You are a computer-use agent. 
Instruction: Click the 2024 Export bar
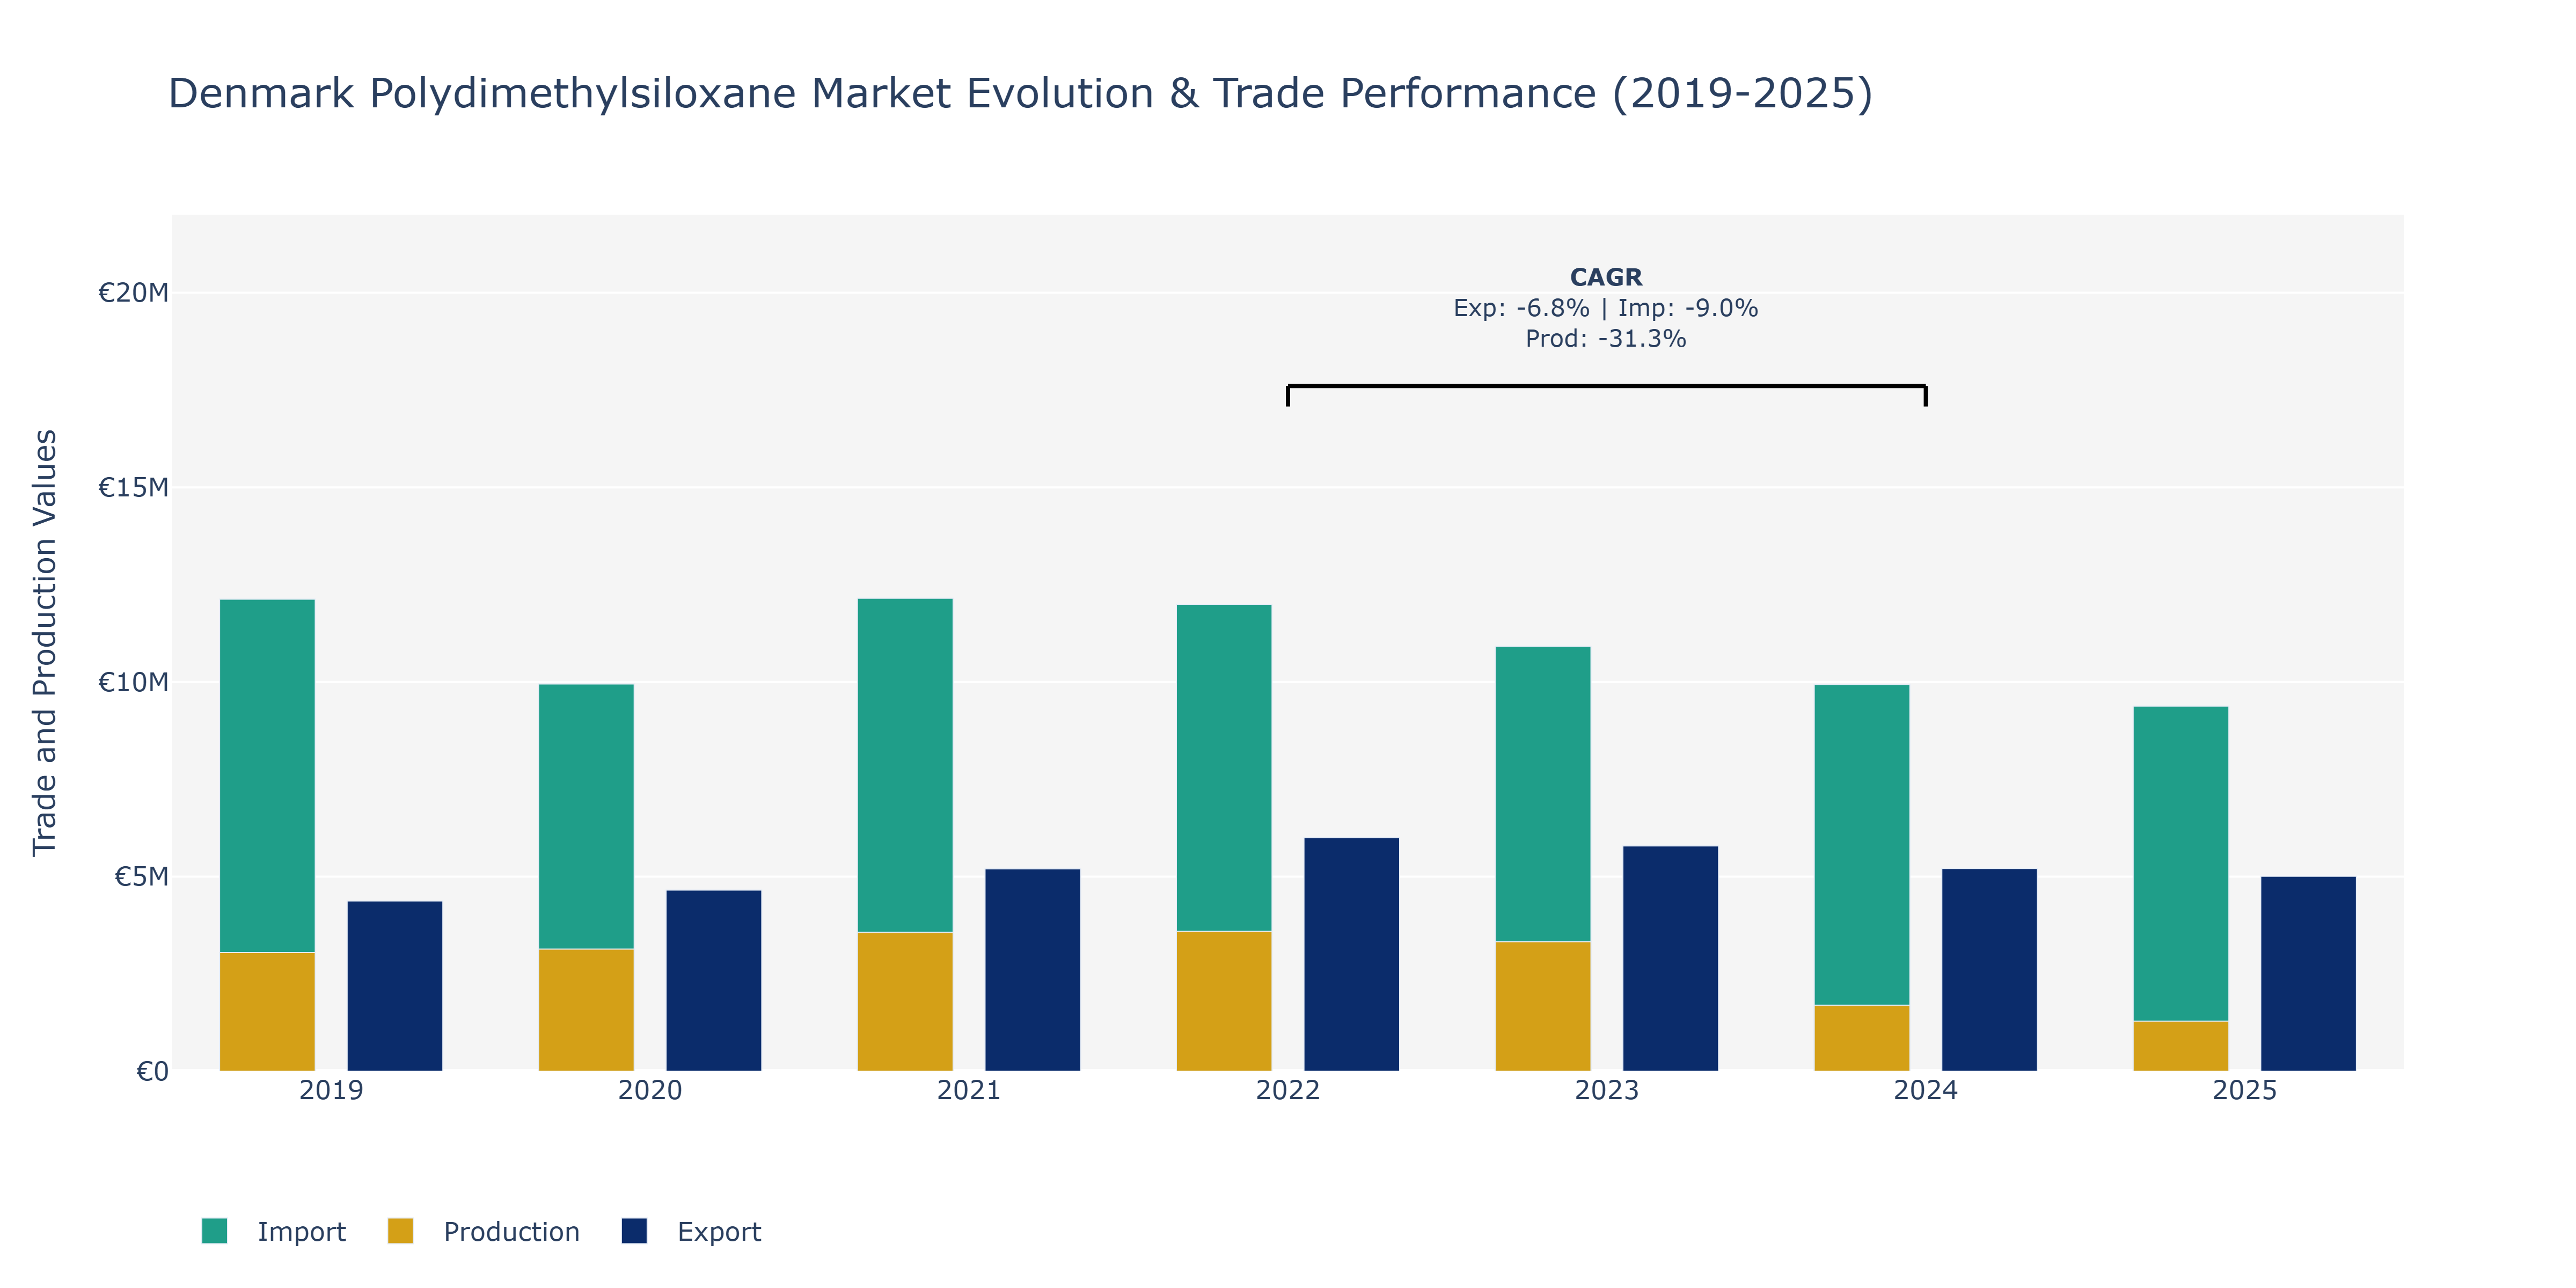pyautogui.click(x=1990, y=970)
